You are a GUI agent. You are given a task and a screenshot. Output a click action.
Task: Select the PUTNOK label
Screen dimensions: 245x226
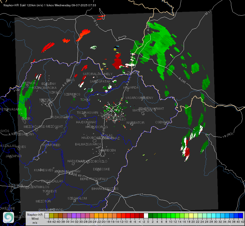(x=30, y=83)
